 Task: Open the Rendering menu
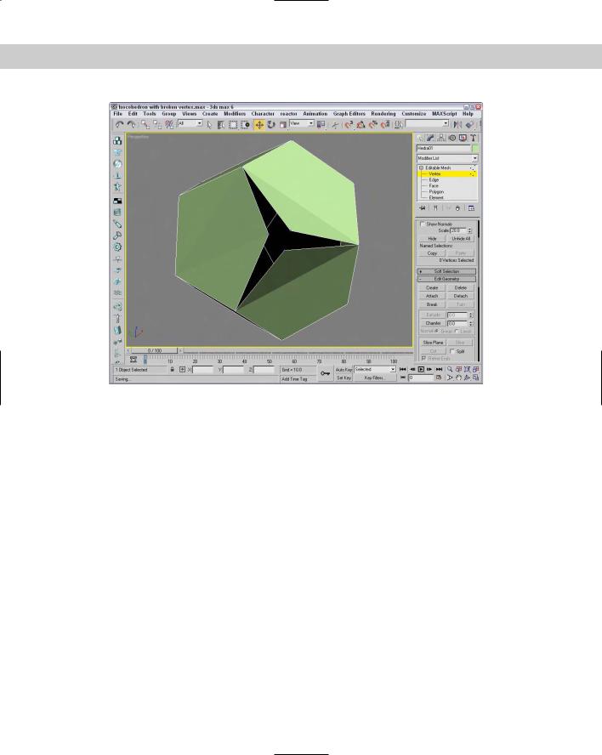click(x=383, y=114)
